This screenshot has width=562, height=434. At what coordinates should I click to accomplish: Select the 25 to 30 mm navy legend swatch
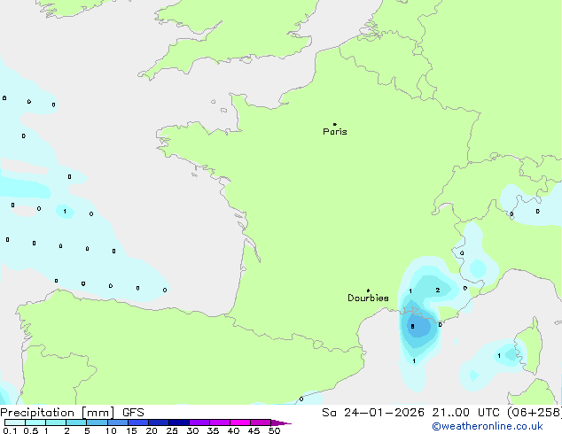(x=179, y=422)
